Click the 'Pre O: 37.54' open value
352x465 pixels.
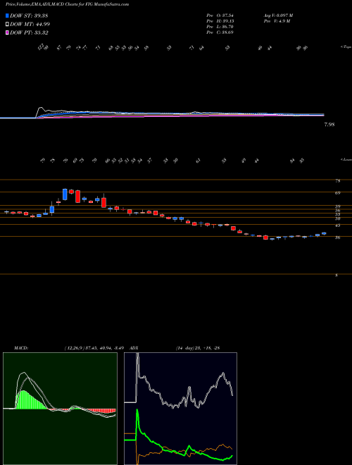220,15
